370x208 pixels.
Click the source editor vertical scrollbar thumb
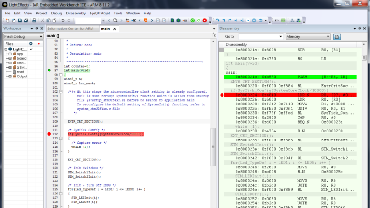click(x=213, y=147)
